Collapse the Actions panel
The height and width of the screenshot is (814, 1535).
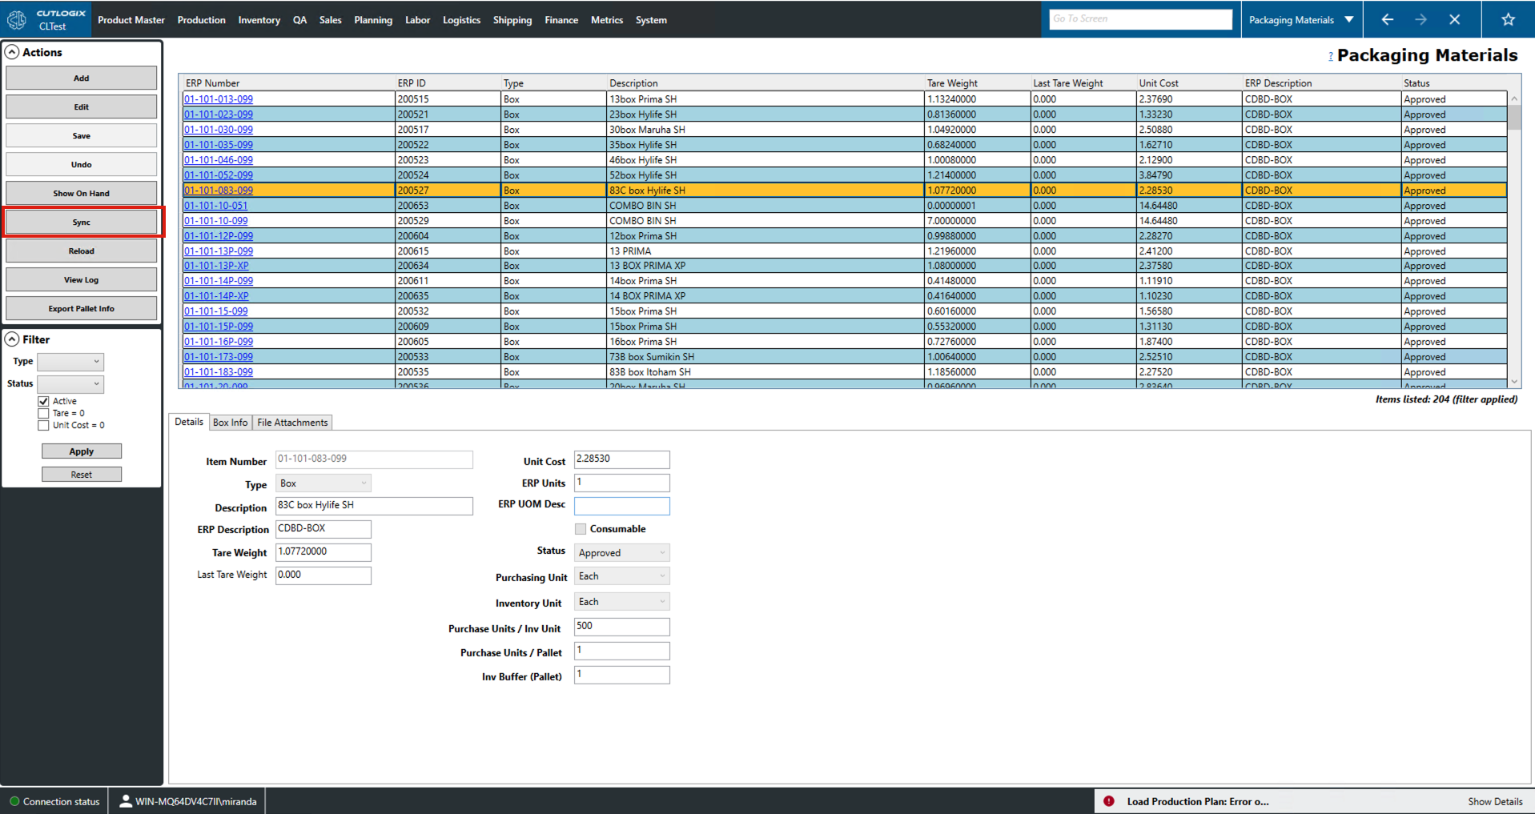[x=12, y=52]
